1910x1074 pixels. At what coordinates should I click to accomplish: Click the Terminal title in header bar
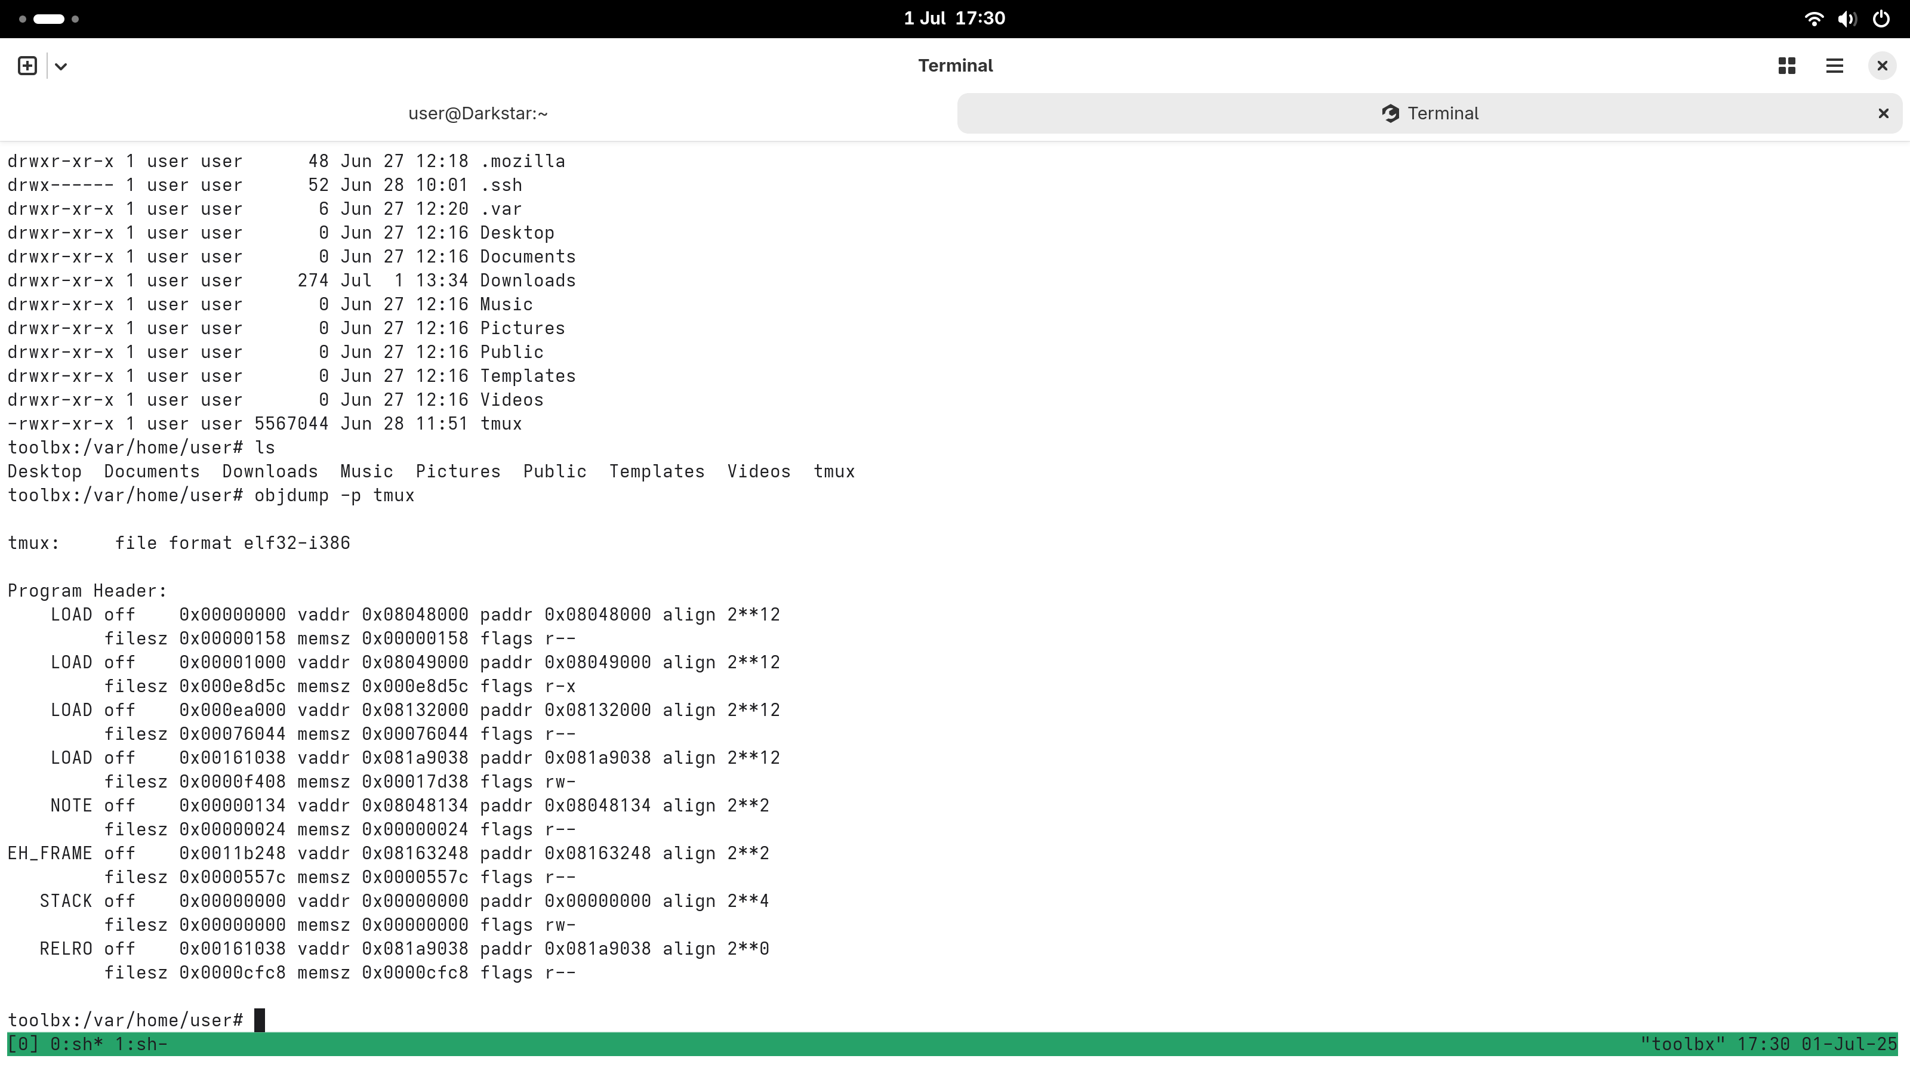pos(955,66)
